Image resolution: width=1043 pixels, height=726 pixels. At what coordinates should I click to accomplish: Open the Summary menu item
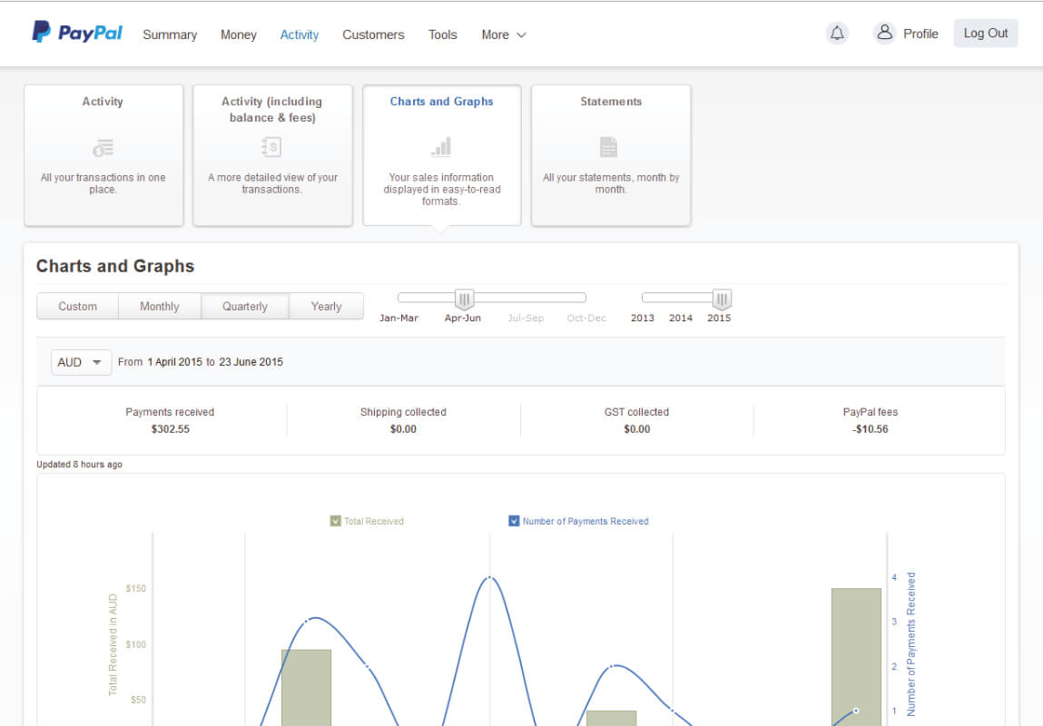click(x=170, y=34)
